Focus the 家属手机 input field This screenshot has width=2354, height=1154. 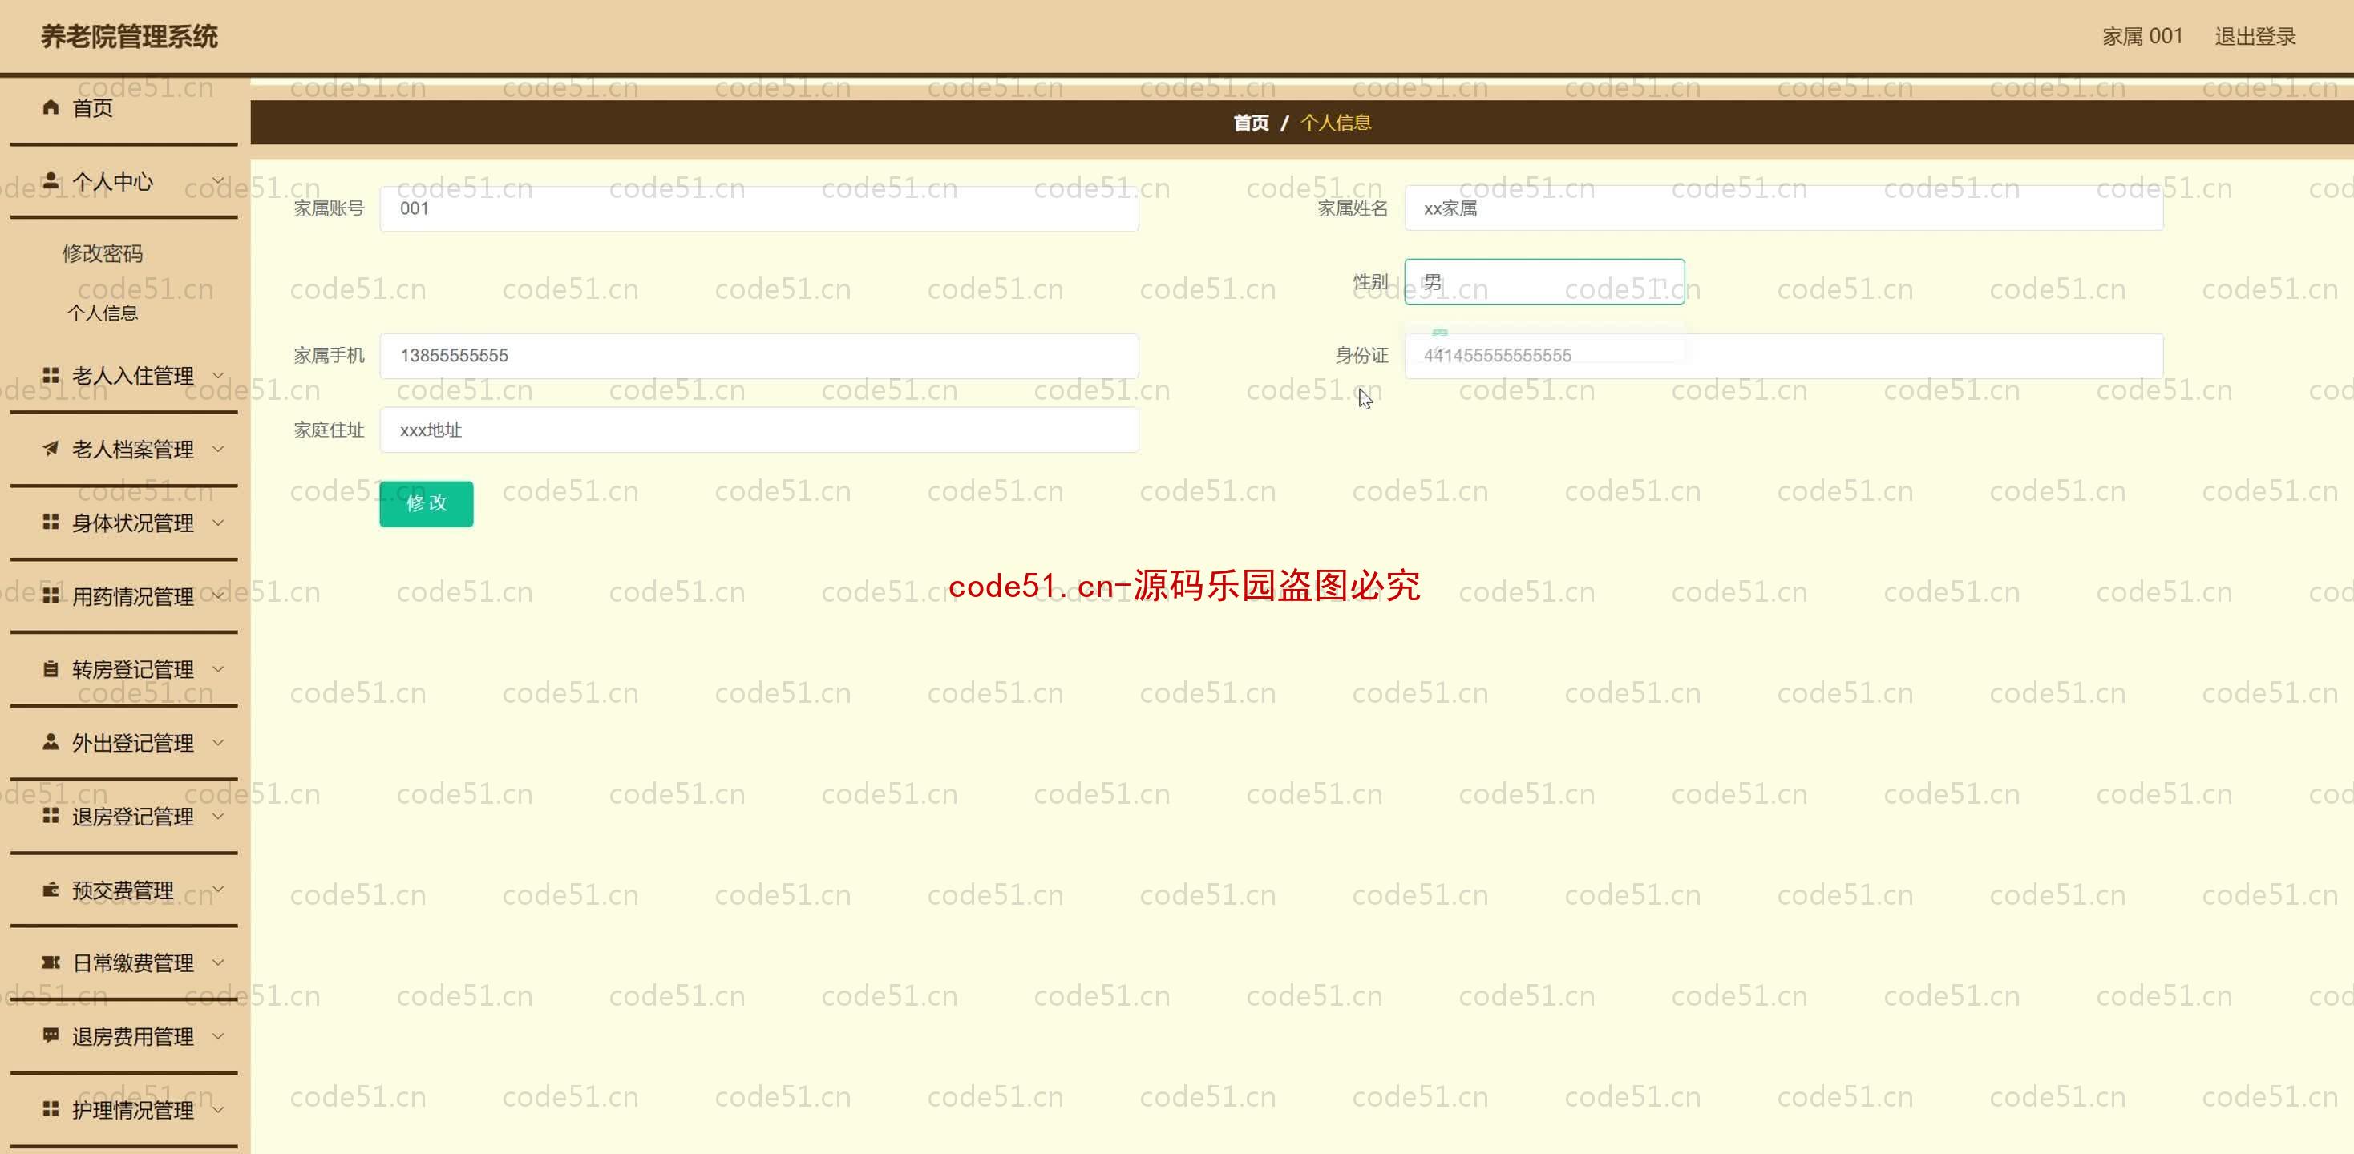pyautogui.click(x=758, y=356)
